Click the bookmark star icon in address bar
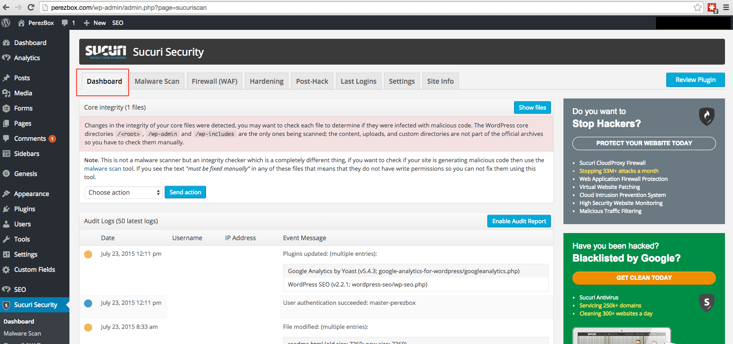This screenshot has height=344, width=733. click(x=697, y=7)
